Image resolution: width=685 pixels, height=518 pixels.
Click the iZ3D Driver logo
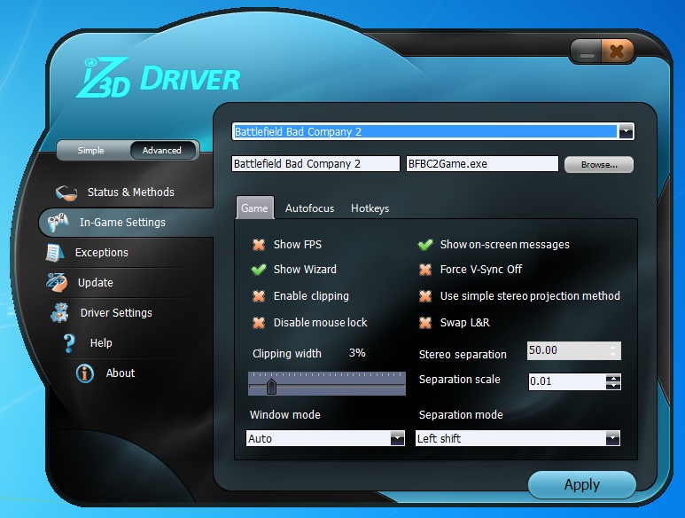(158, 78)
